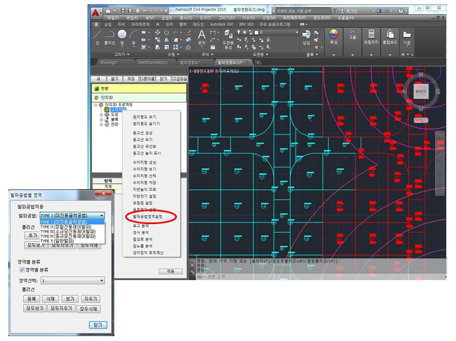Viewport: 456px width, 341px height.
Task: Click the 다른이름 button in the side panel
Action: click(x=147, y=79)
